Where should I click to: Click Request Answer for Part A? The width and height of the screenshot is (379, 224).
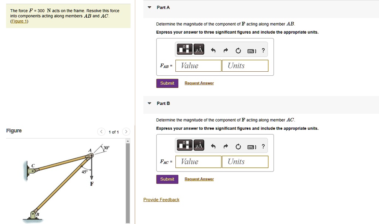199,83
